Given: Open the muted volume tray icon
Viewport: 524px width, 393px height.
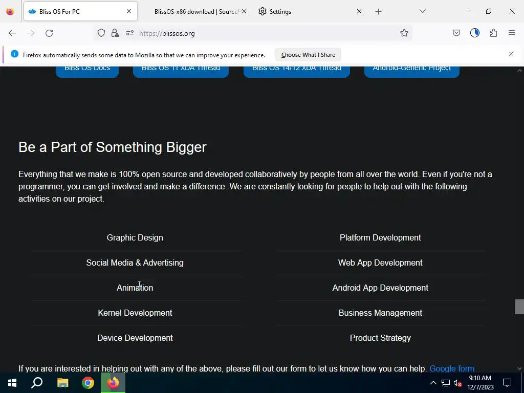Looking at the screenshot, I should 457,383.
